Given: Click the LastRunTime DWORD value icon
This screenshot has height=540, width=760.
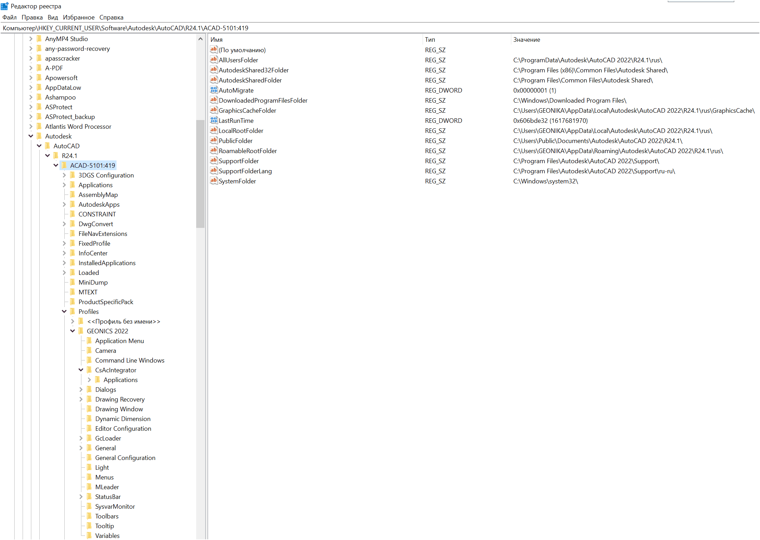Looking at the screenshot, I should click(x=214, y=120).
